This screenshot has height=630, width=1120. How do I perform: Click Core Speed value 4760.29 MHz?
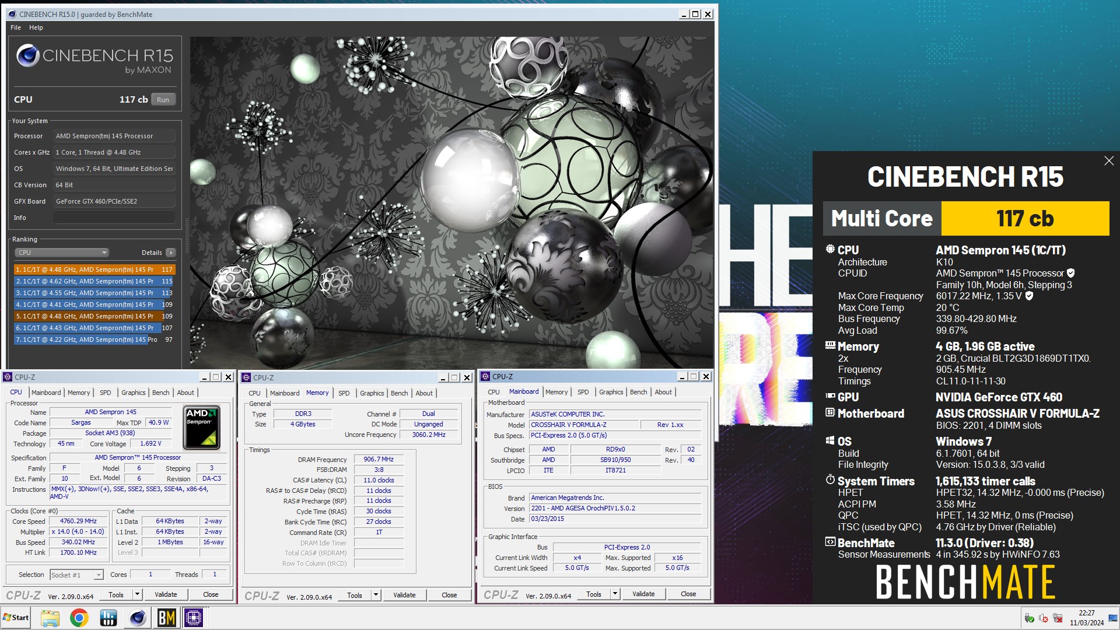78,521
